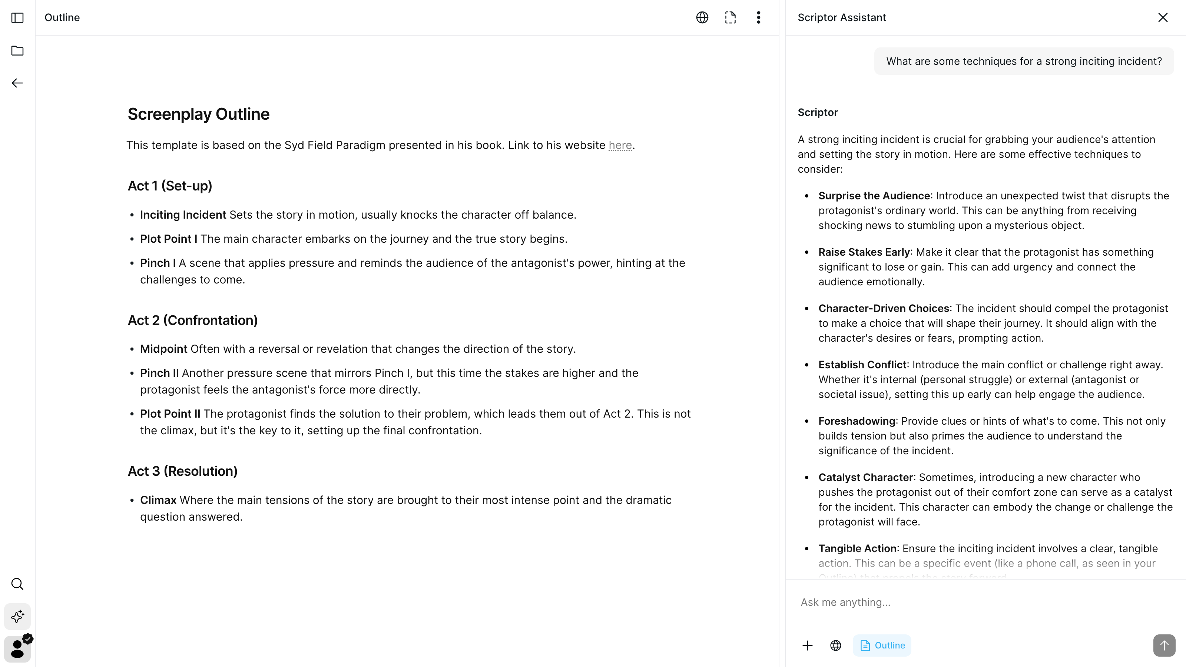This screenshot has width=1186, height=667.
Task: Click the Act 2 (Confrontation) heading
Action: [x=192, y=321]
